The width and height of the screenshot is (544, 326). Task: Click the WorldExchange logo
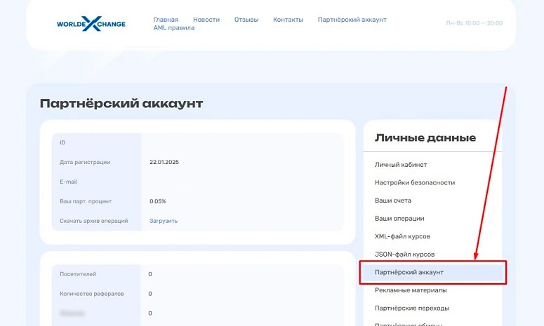[x=91, y=24]
